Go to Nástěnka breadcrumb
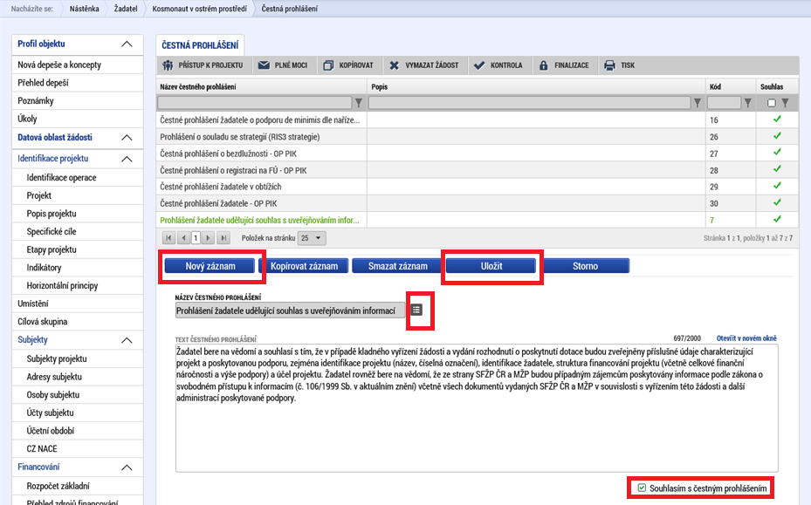811x505 pixels. pos(85,9)
